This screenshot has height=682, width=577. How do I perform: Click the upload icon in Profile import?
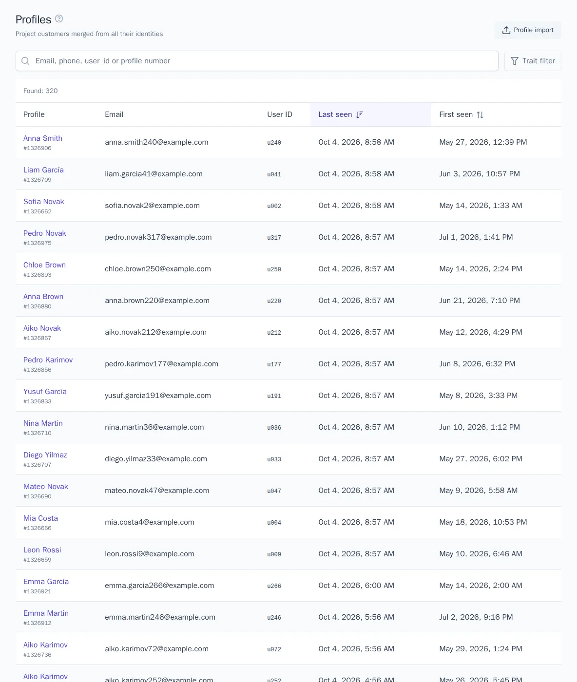(x=506, y=30)
